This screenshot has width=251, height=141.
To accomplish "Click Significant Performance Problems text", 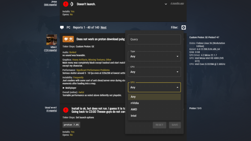I will pos(93,70).
